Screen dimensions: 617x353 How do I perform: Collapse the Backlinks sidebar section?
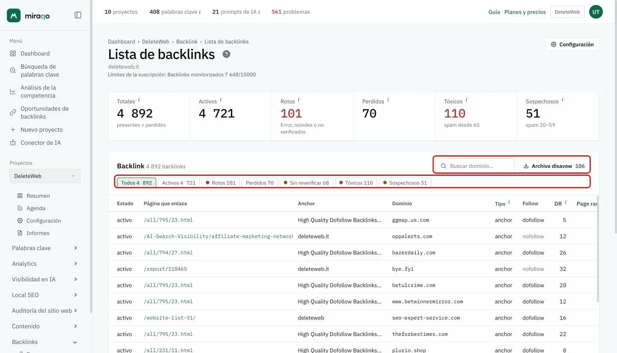45,342
